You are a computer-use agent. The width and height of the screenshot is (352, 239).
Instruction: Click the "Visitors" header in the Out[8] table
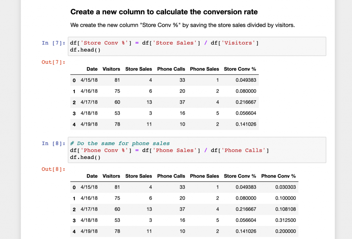(111, 176)
